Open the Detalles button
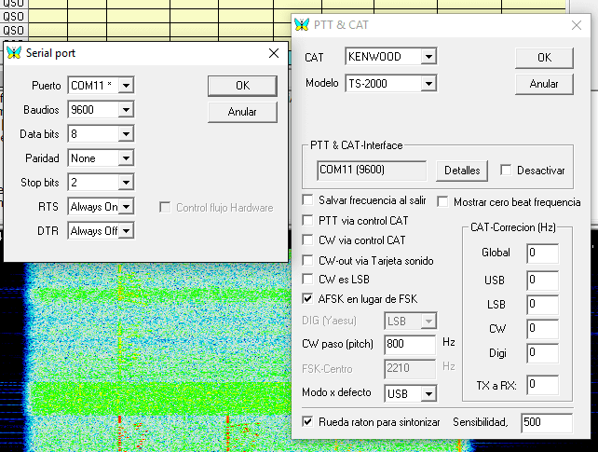598x452 pixels. 462,171
